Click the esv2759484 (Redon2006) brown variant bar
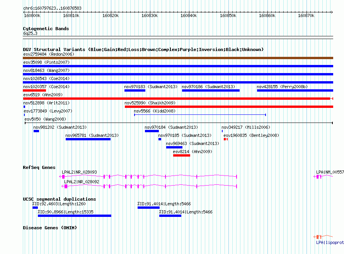The height and width of the screenshot is (254, 344). point(178,58)
